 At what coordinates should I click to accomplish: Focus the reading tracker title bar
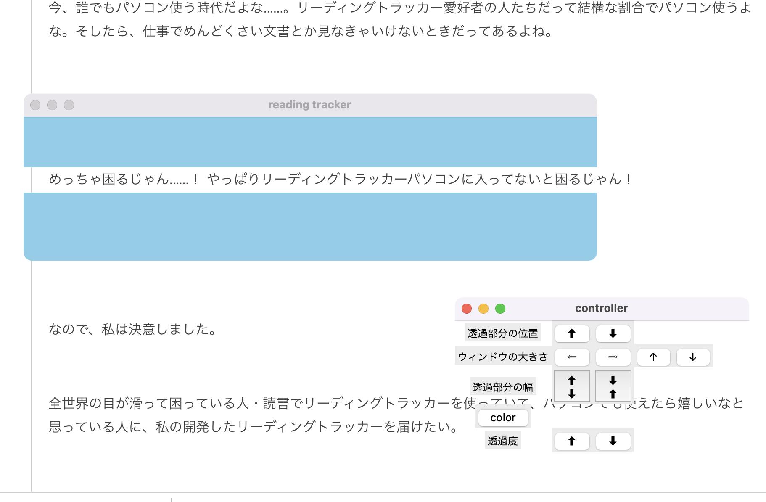(309, 105)
